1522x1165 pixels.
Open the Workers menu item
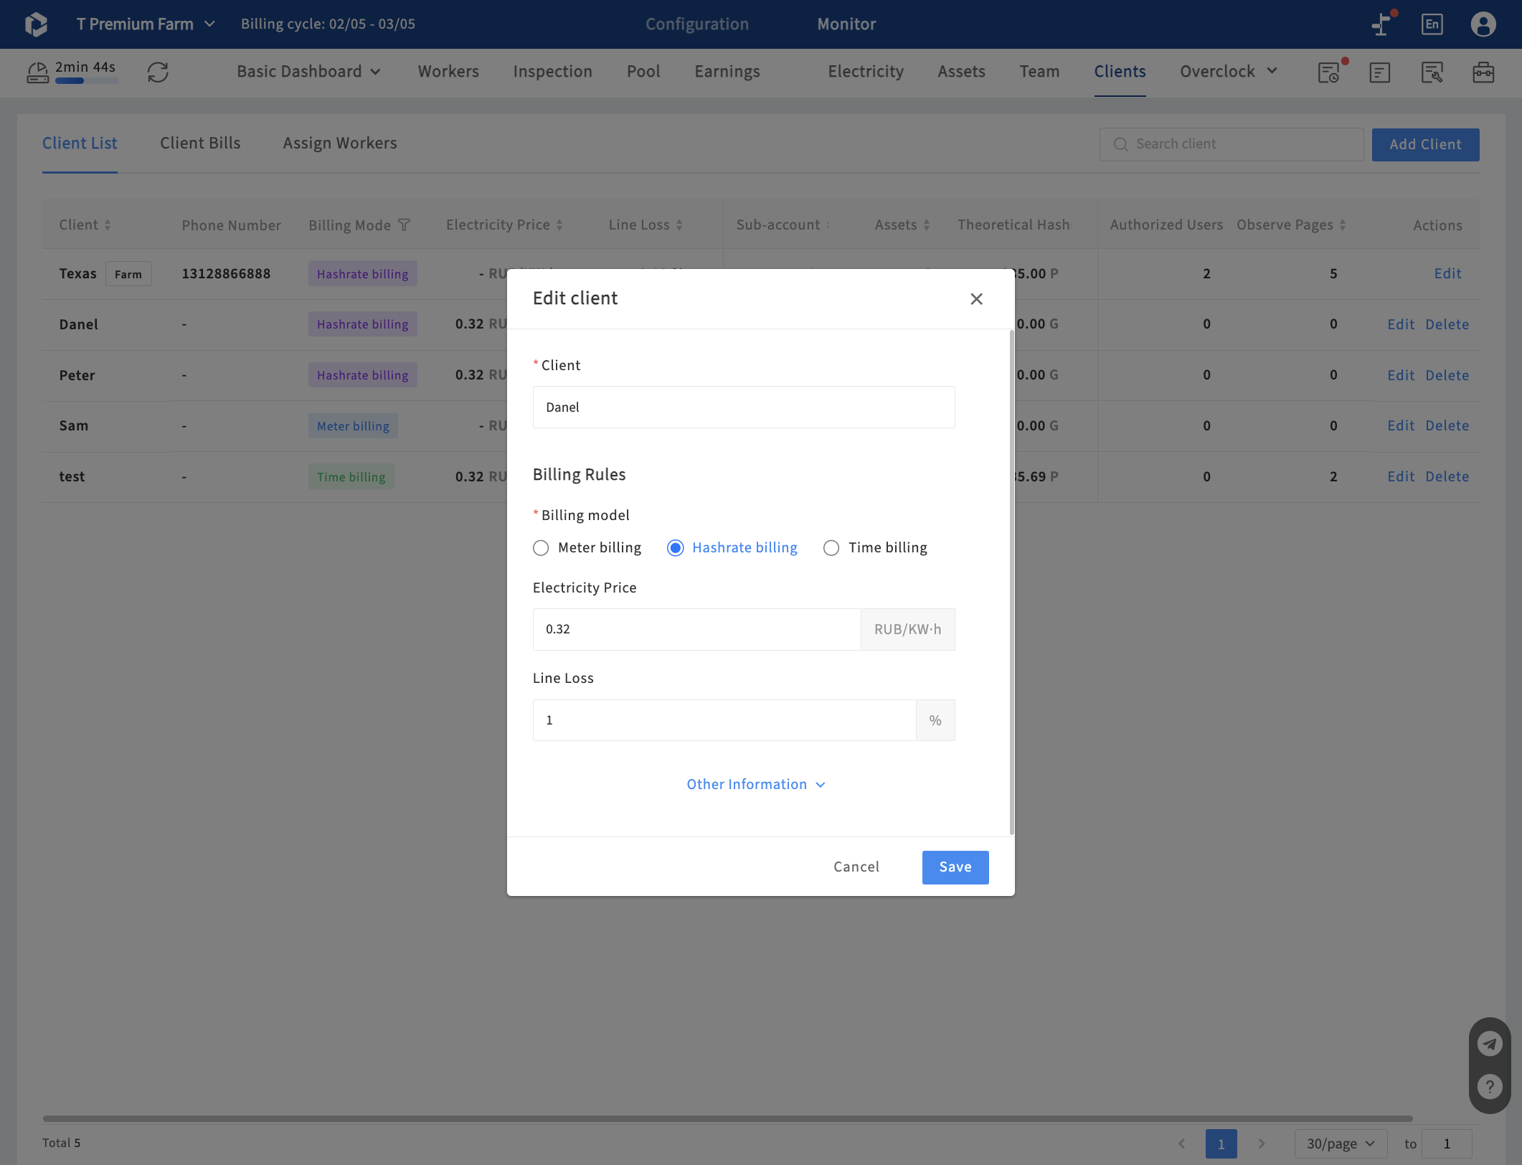[448, 72]
